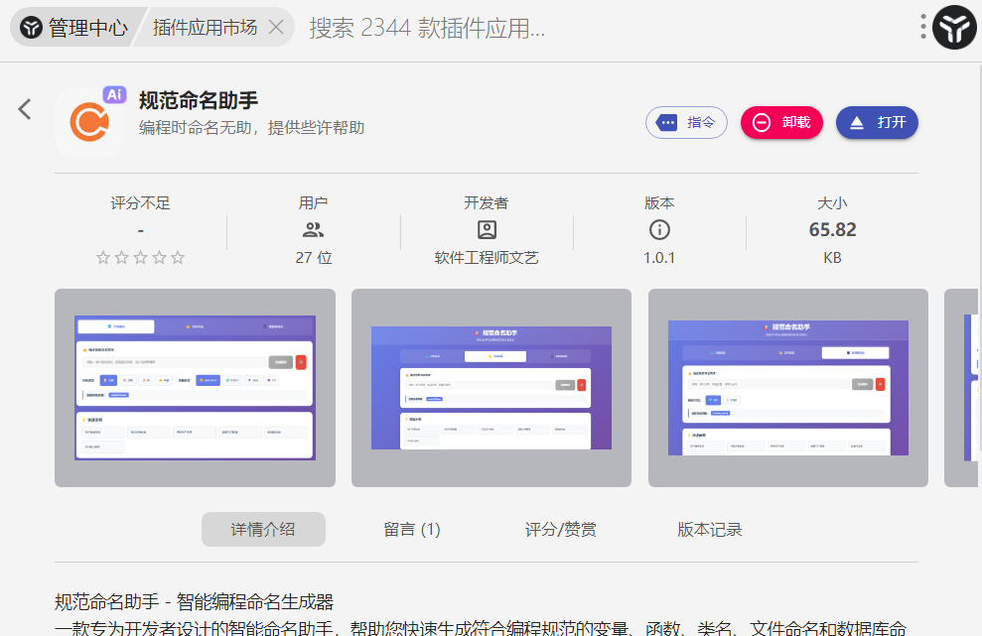Click the 管理中心 logo icon
The width and height of the screenshot is (982, 636).
click(32, 28)
